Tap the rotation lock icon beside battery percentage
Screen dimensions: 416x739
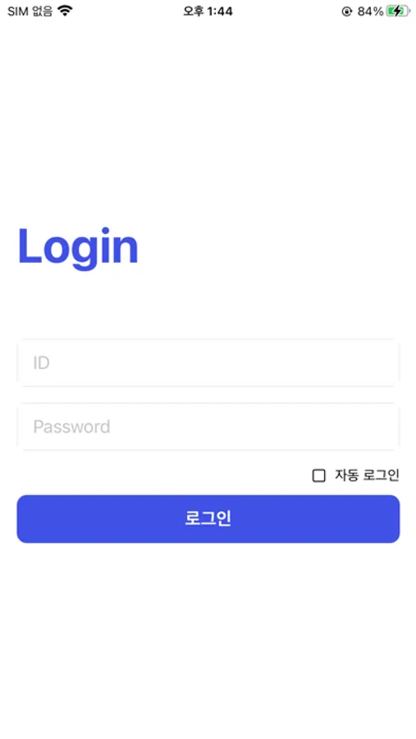[x=346, y=11]
